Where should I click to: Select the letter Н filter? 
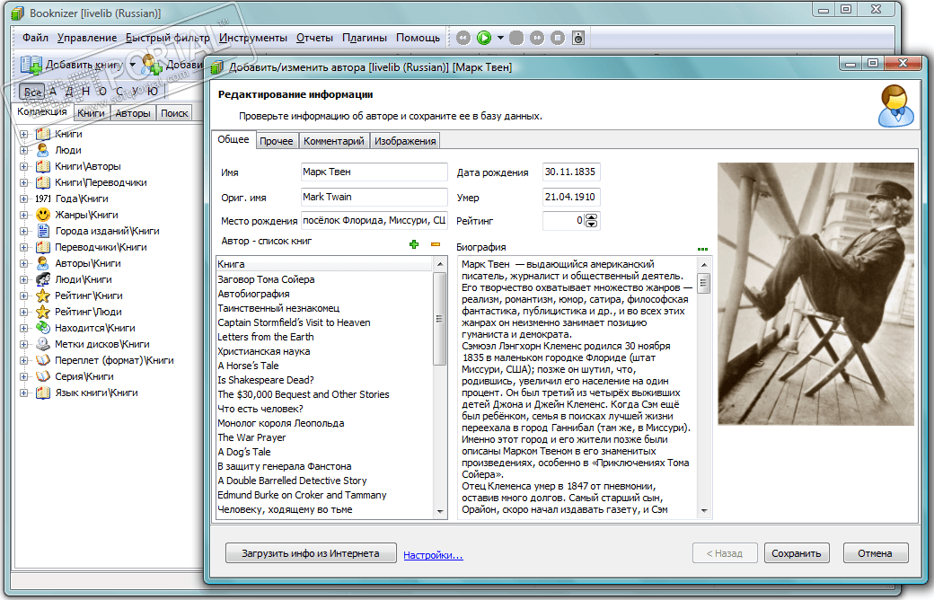pos(86,91)
